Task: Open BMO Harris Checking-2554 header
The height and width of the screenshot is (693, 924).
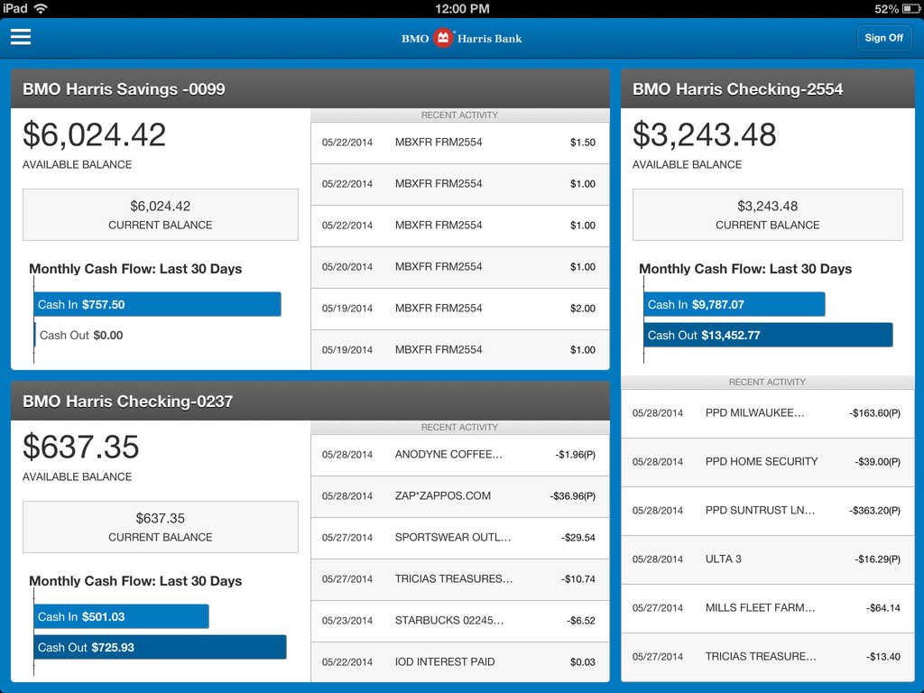Action: click(x=767, y=89)
